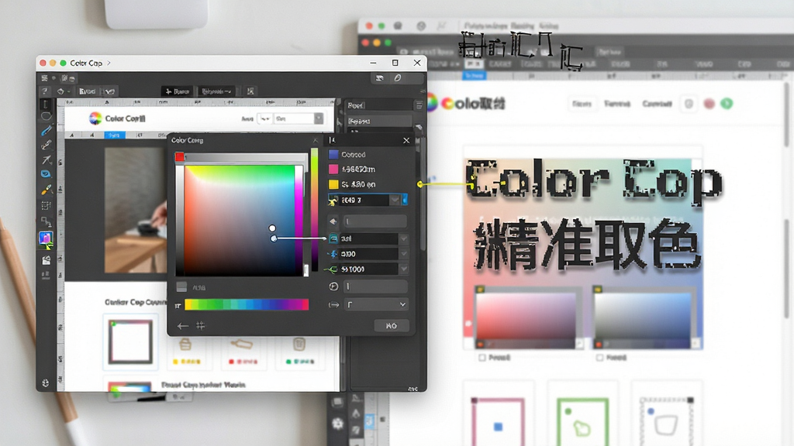Open the small dropdown left of the inner page search field

[x=265, y=118]
